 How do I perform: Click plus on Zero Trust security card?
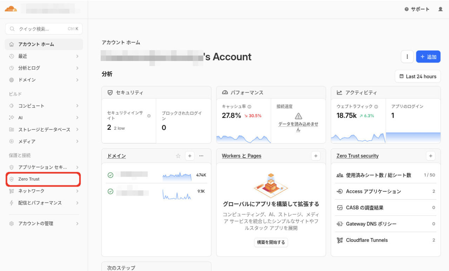[x=430, y=156]
